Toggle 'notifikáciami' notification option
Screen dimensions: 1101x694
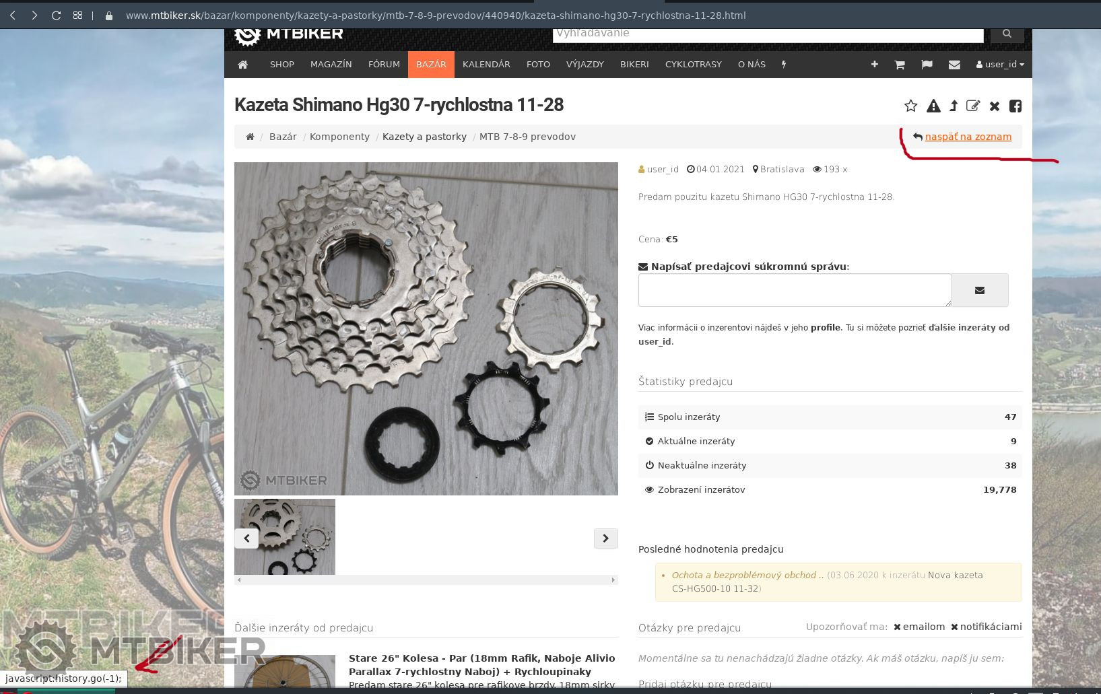[986, 627]
